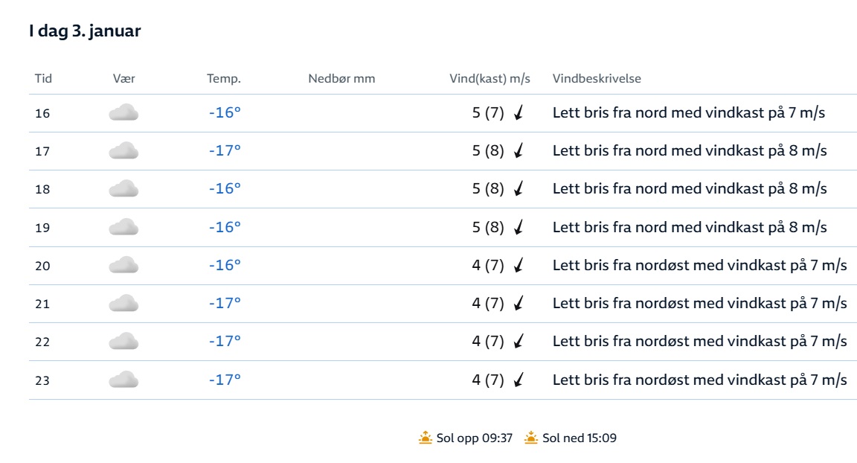Click the Temp. column header
Image resolution: width=857 pixels, height=463 pixels.
click(224, 78)
